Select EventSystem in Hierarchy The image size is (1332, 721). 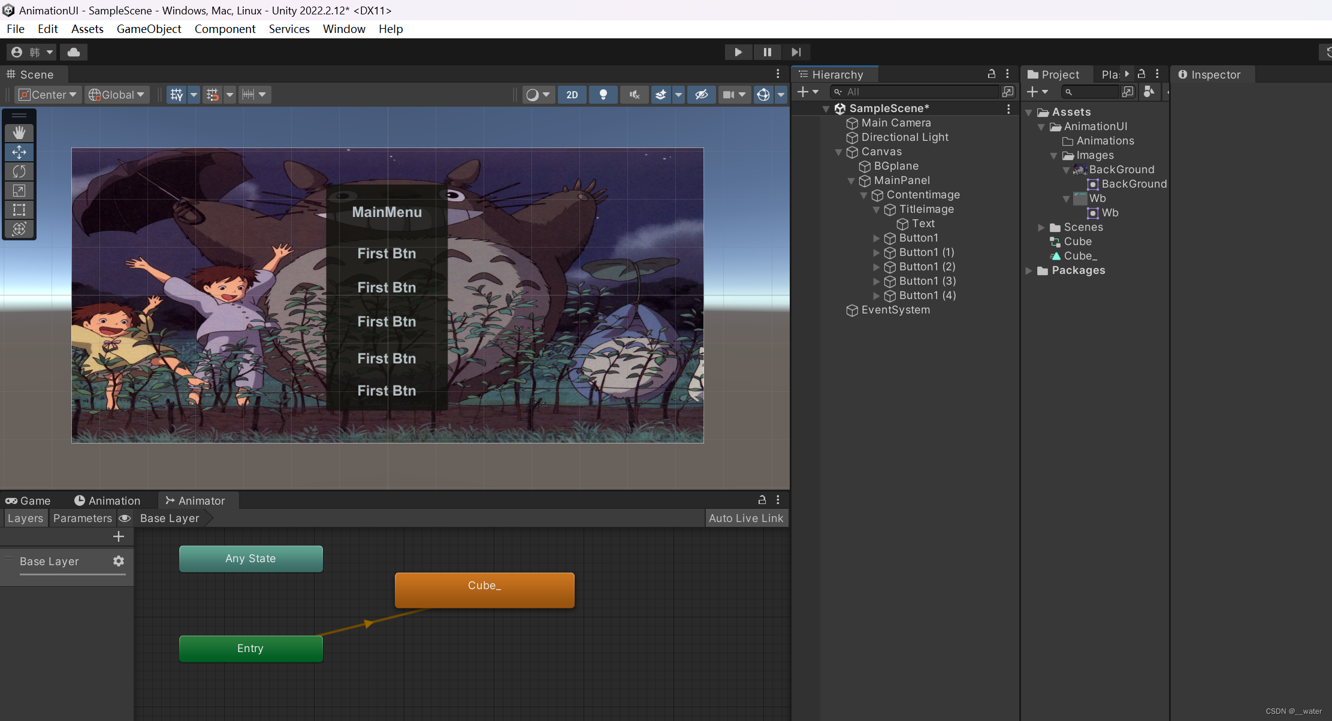coord(895,310)
